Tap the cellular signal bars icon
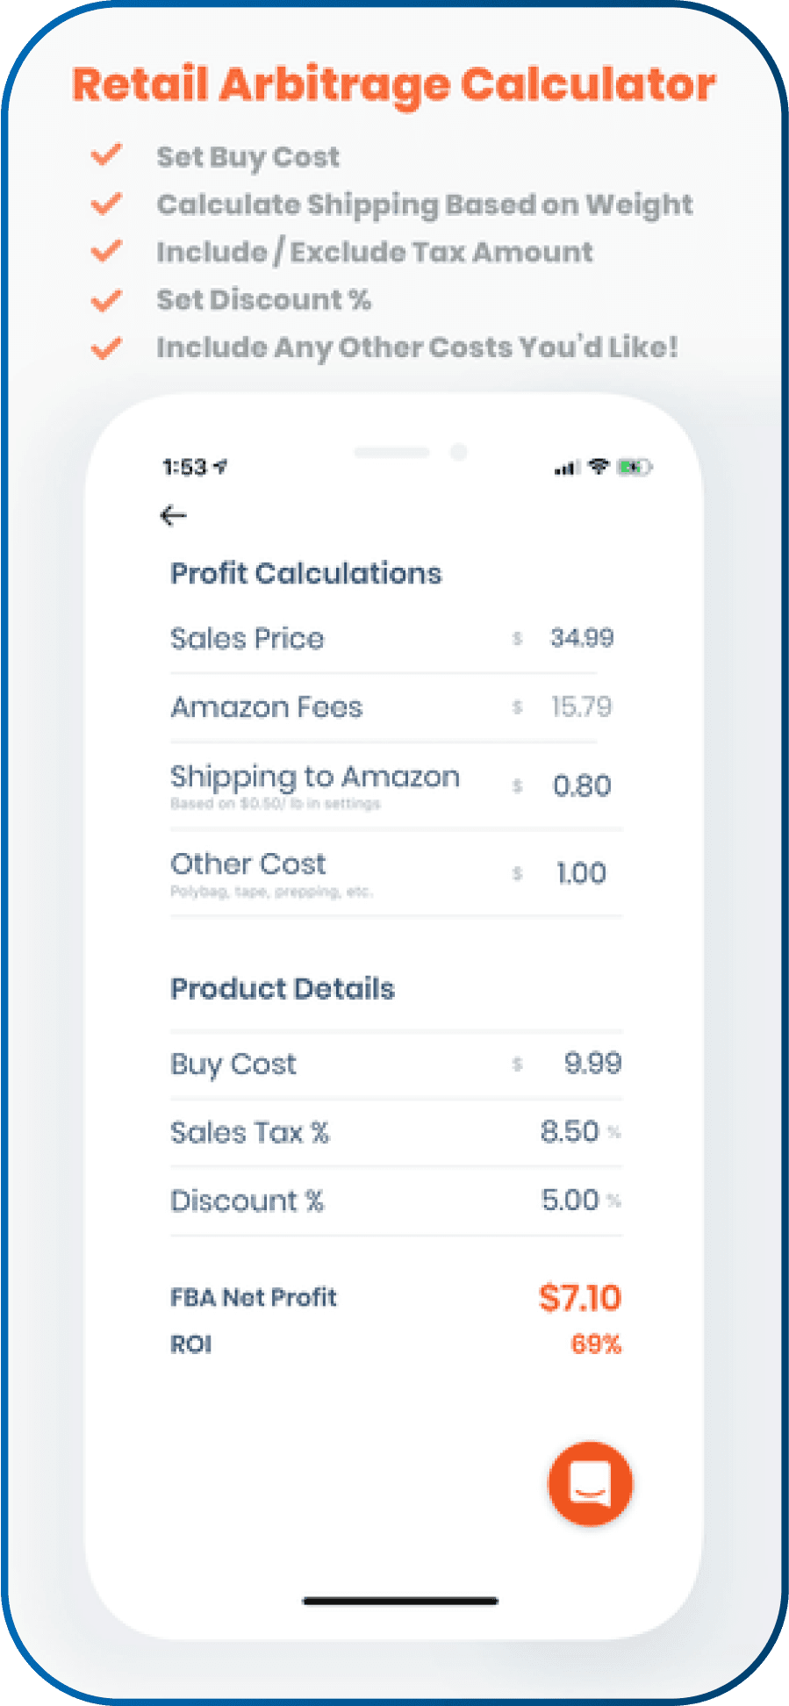 (x=566, y=469)
